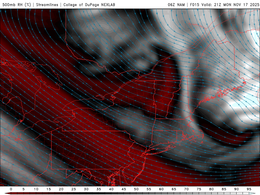Click the '60' value on color scale

point(161,189)
